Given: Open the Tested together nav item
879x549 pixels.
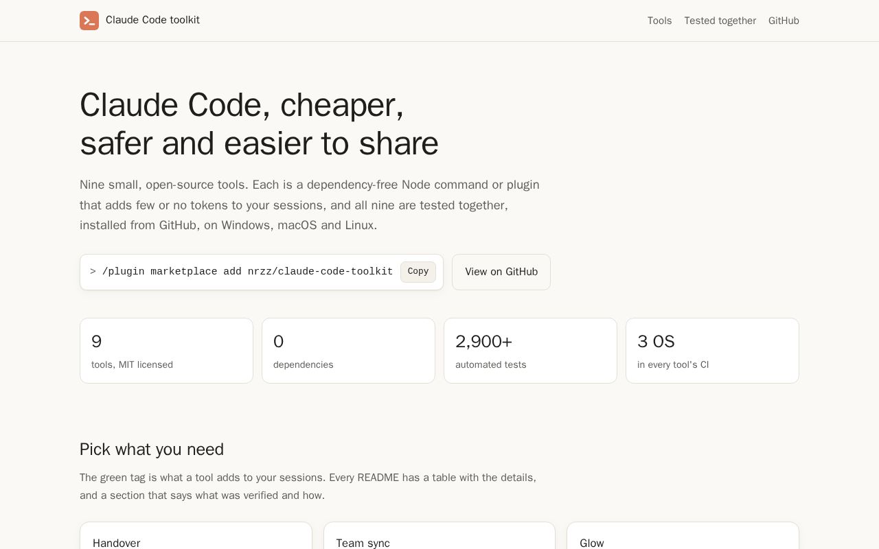Looking at the screenshot, I should point(720,21).
